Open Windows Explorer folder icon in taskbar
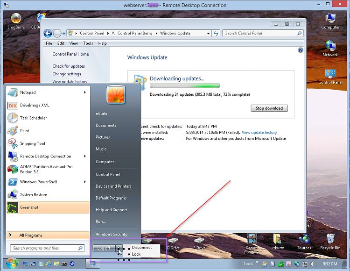This screenshot has height=271, width=350. tap(56, 264)
